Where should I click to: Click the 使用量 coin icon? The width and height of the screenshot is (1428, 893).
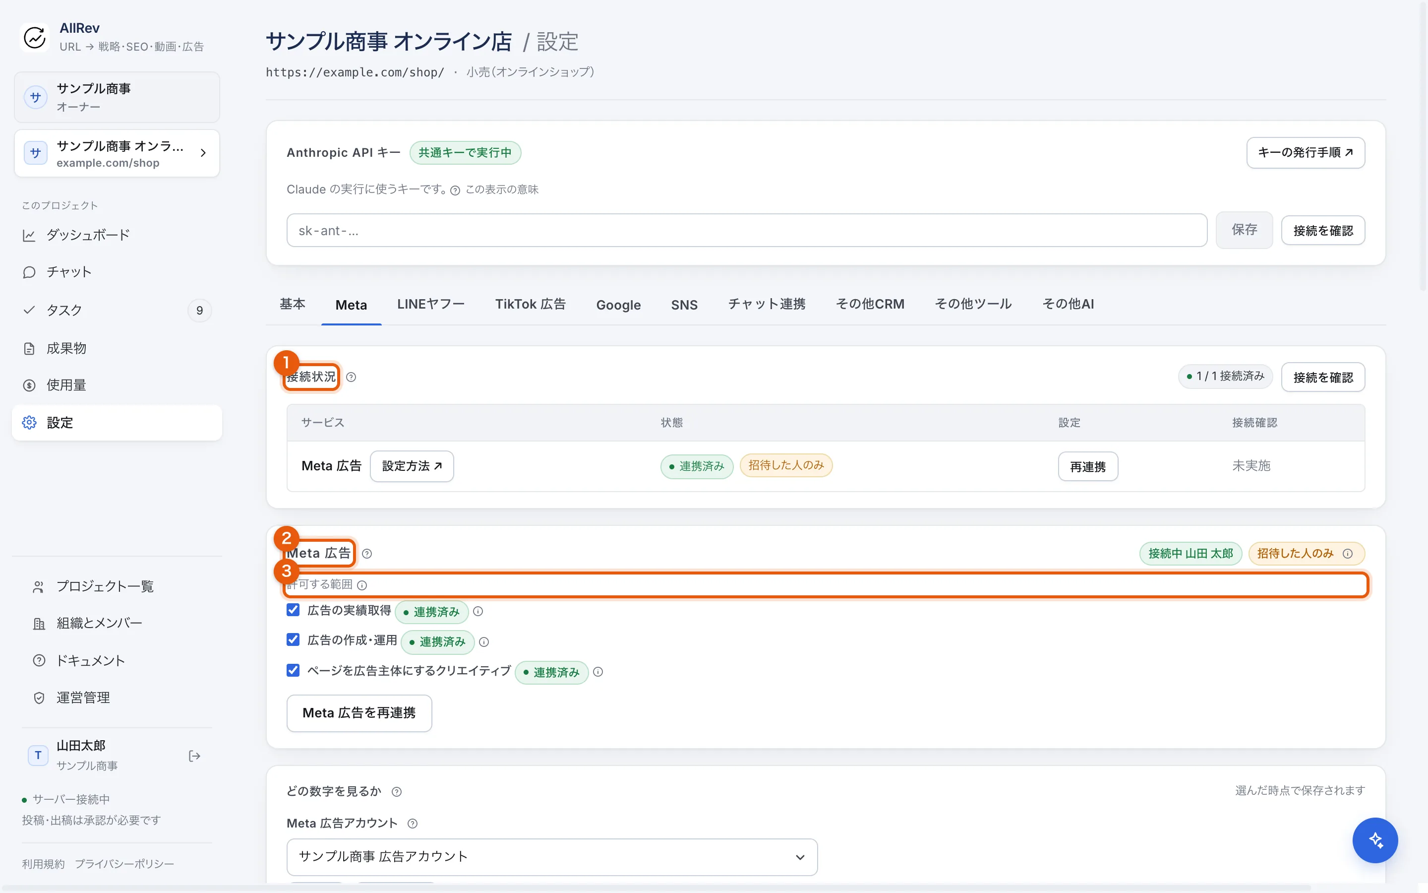click(x=29, y=385)
